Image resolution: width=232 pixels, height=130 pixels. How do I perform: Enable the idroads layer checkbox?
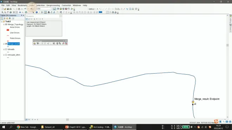pyautogui.click(x=6, y=49)
